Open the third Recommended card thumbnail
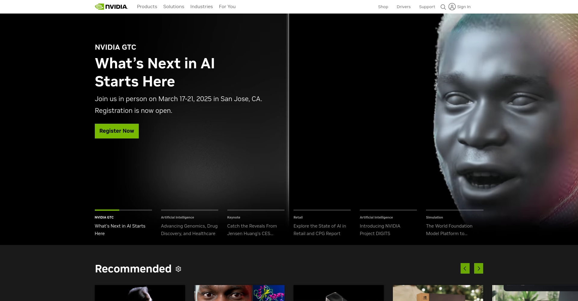This screenshot has width=578, height=301. [339, 293]
